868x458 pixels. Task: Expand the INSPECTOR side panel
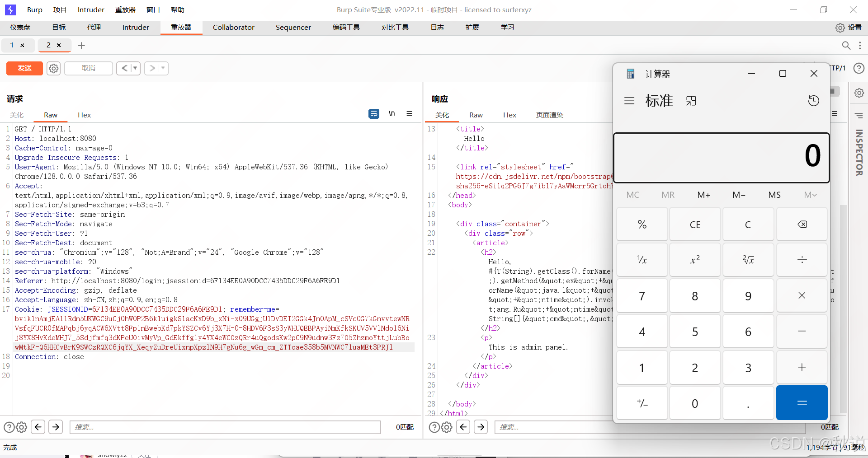[859, 153]
